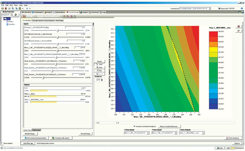Switch to the Summary tab
The height and width of the screenshot is (151, 245).
tap(94, 12)
